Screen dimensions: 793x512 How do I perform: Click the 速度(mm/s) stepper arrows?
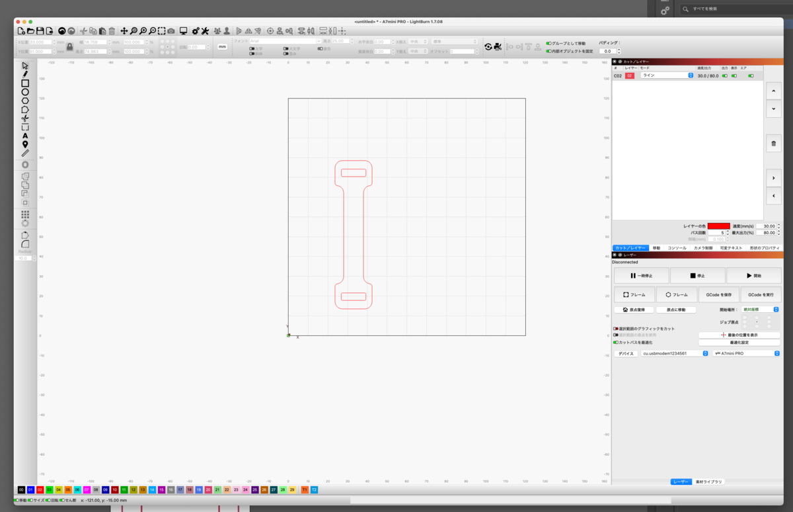(x=778, y=226)
